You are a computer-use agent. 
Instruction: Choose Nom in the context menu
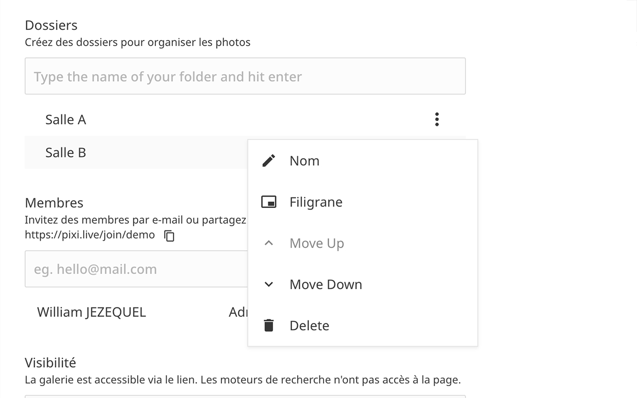click(x=363, y=161)
